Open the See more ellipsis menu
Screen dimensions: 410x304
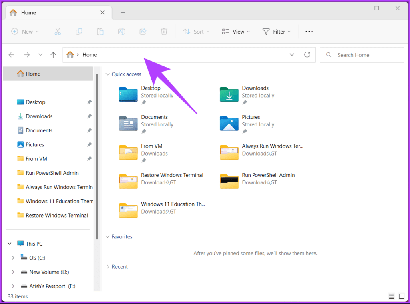pos(309,32)
